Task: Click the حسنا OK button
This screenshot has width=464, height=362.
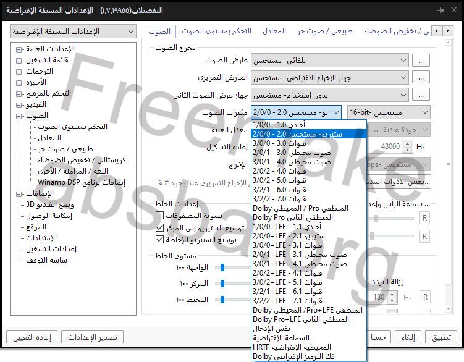Action: pyautogui.click(x=379, y=337)
